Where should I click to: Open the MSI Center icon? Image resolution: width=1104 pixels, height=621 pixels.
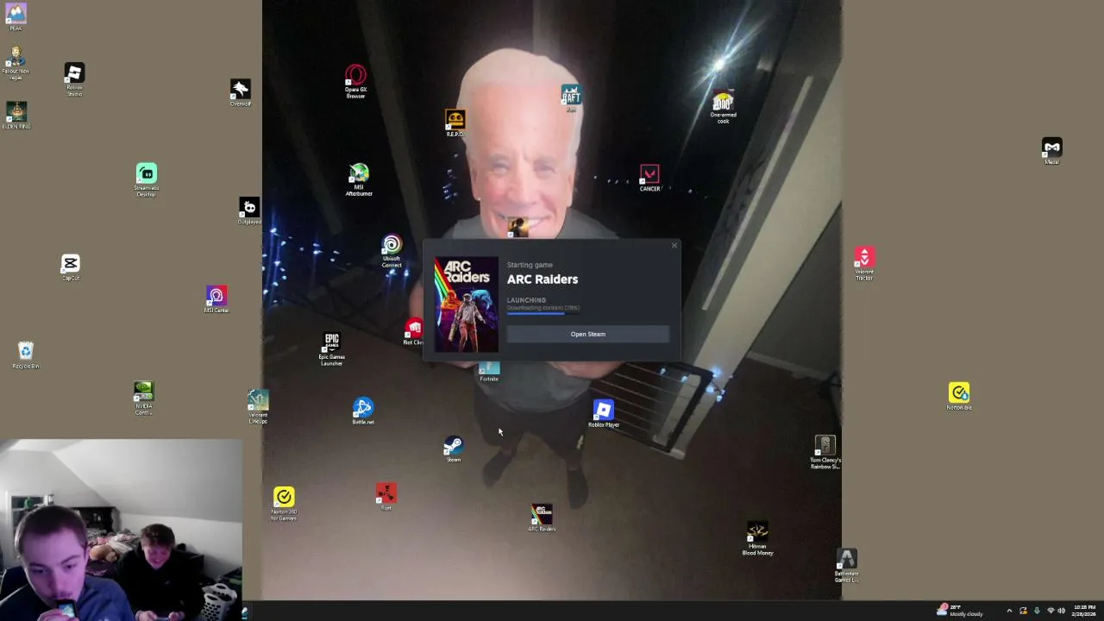(216, 299)
